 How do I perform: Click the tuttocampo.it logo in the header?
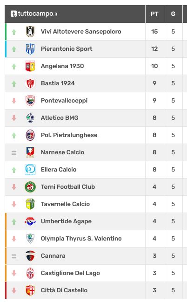coord(34,14)
